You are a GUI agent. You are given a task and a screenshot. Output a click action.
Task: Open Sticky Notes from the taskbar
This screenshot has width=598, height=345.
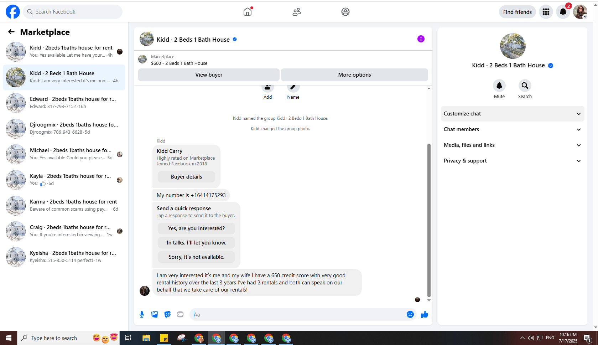coord(164,338)
